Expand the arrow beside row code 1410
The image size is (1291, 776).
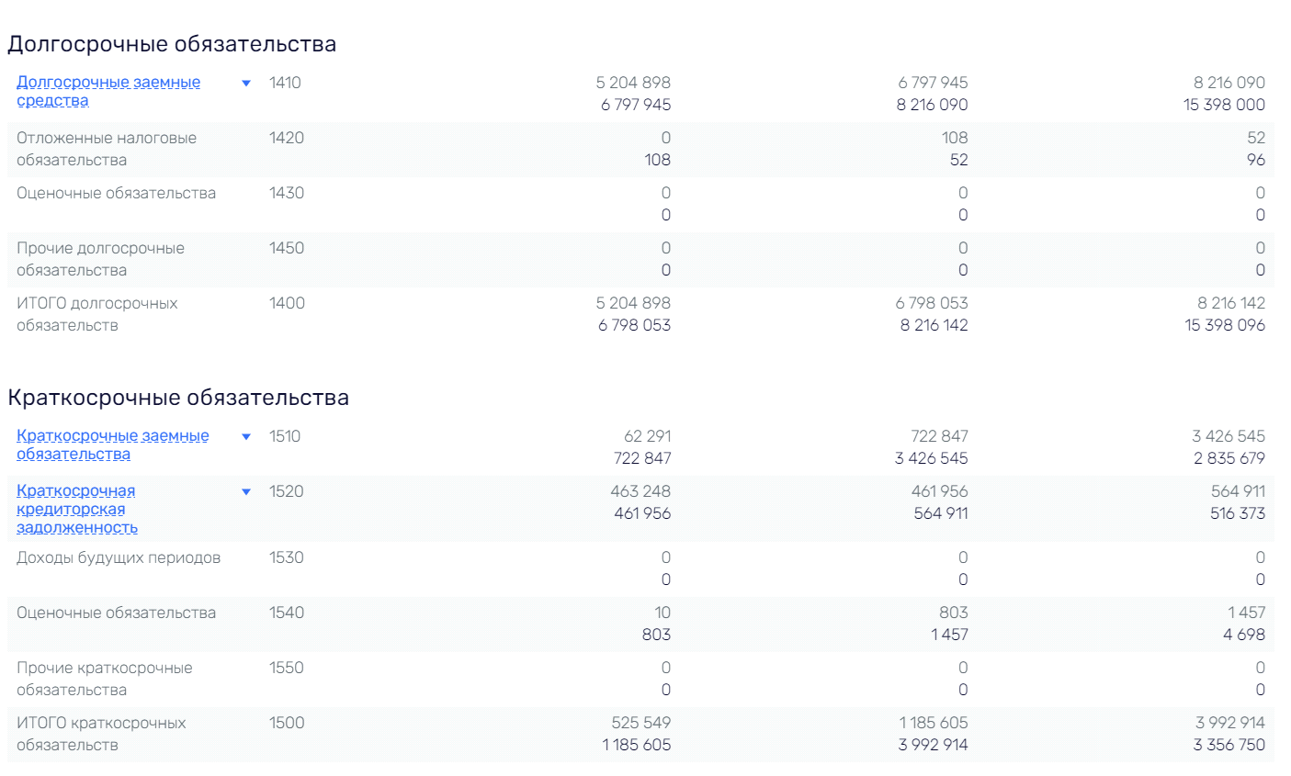point(246,84)
